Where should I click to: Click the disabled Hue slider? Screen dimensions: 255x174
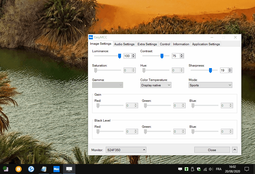coord(156,70)
